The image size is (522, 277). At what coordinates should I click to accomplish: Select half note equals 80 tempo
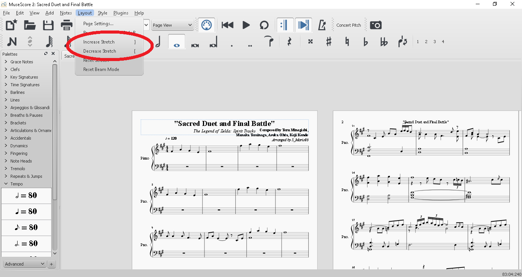coord(26,196)
